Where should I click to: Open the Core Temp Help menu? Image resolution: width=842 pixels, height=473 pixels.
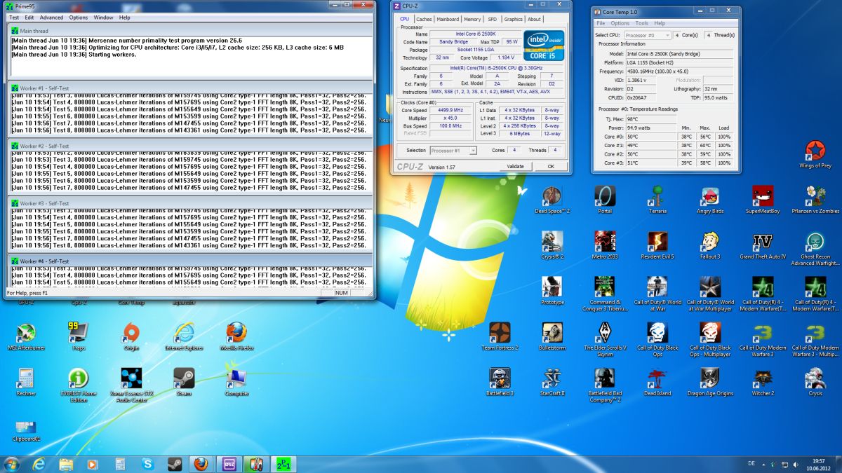pyautogui.click(x=660, y=23)
